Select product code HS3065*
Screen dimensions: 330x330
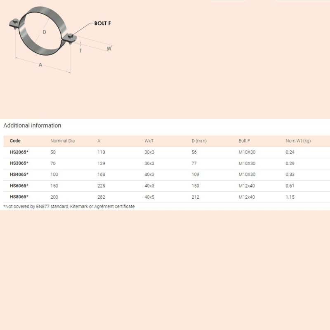tap(19, 164)
